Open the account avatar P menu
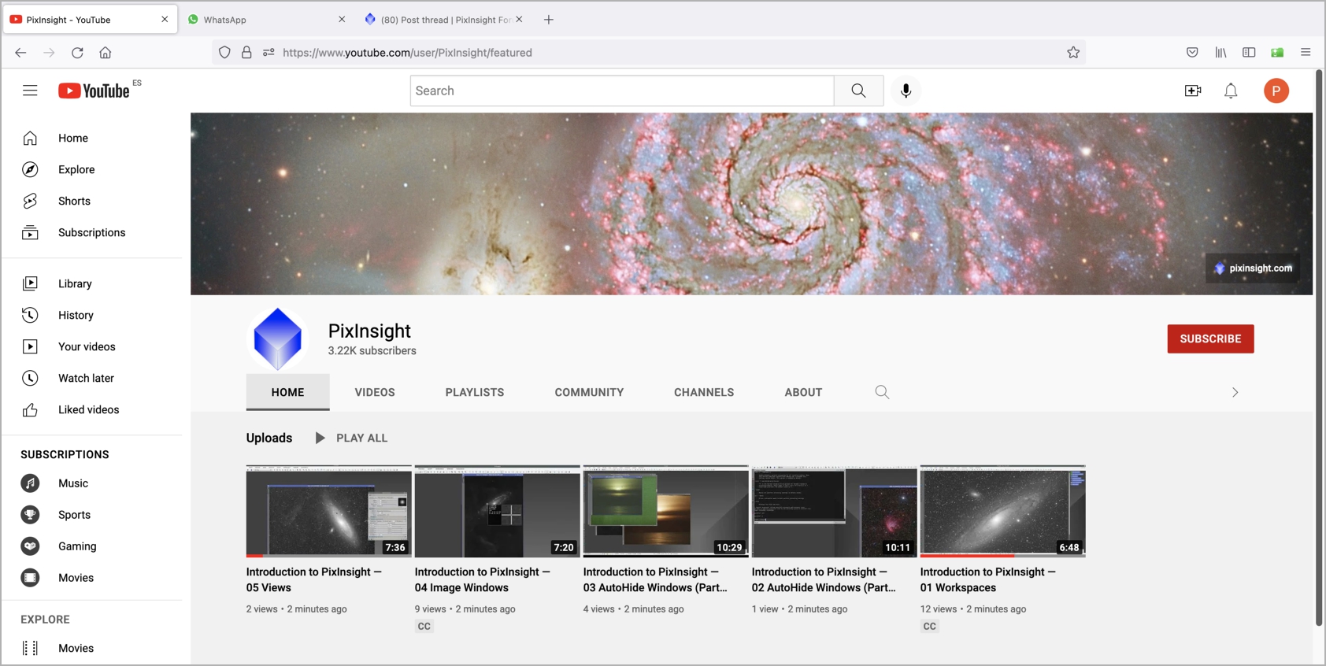 coord(1276,91)
